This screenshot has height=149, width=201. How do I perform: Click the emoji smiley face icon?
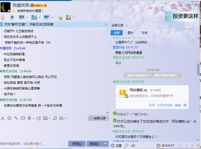pyautogui.click(x=9, y=118)
